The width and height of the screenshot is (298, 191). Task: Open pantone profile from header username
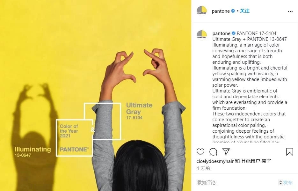coord(221,11)
